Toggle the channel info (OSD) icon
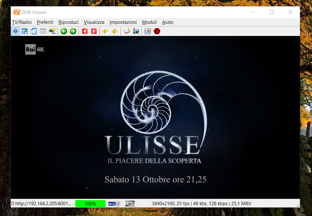This screenshot has height=216, width=312. click(16, 31)
